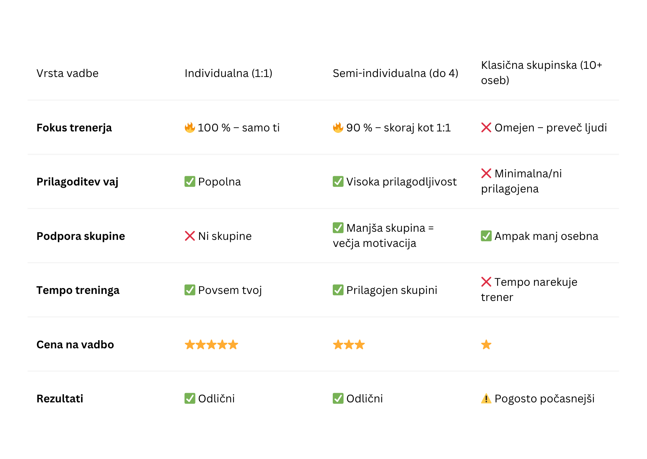Click the red X beside 'Omejen – preveč ljudi'
This screenshot has height=459, width=647.
(x=486, y=128)
